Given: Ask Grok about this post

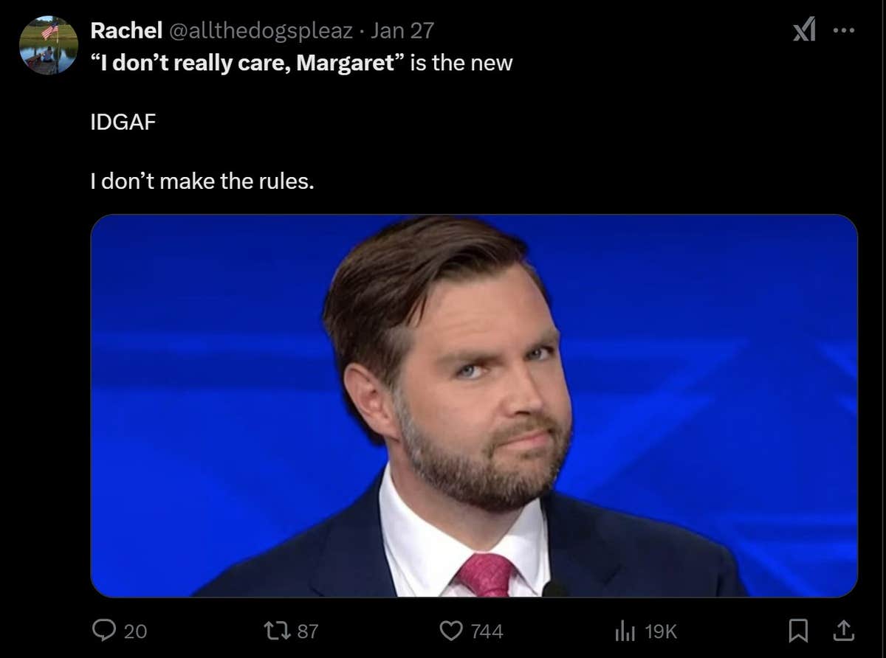Looking at the screenshot, I should [x=805, y=30].
